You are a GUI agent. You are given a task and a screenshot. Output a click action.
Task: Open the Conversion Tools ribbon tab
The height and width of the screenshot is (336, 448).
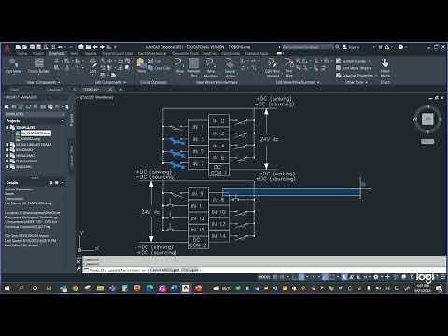[185, 54]
